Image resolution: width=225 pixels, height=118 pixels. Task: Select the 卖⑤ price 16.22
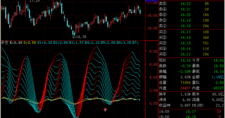tap(185, 4)
